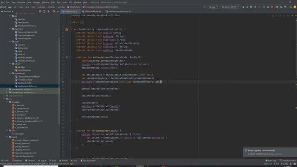Open the Build tool window
Image resolution: width=297 pixels, height=167 pixels.
tap(53, 161)
